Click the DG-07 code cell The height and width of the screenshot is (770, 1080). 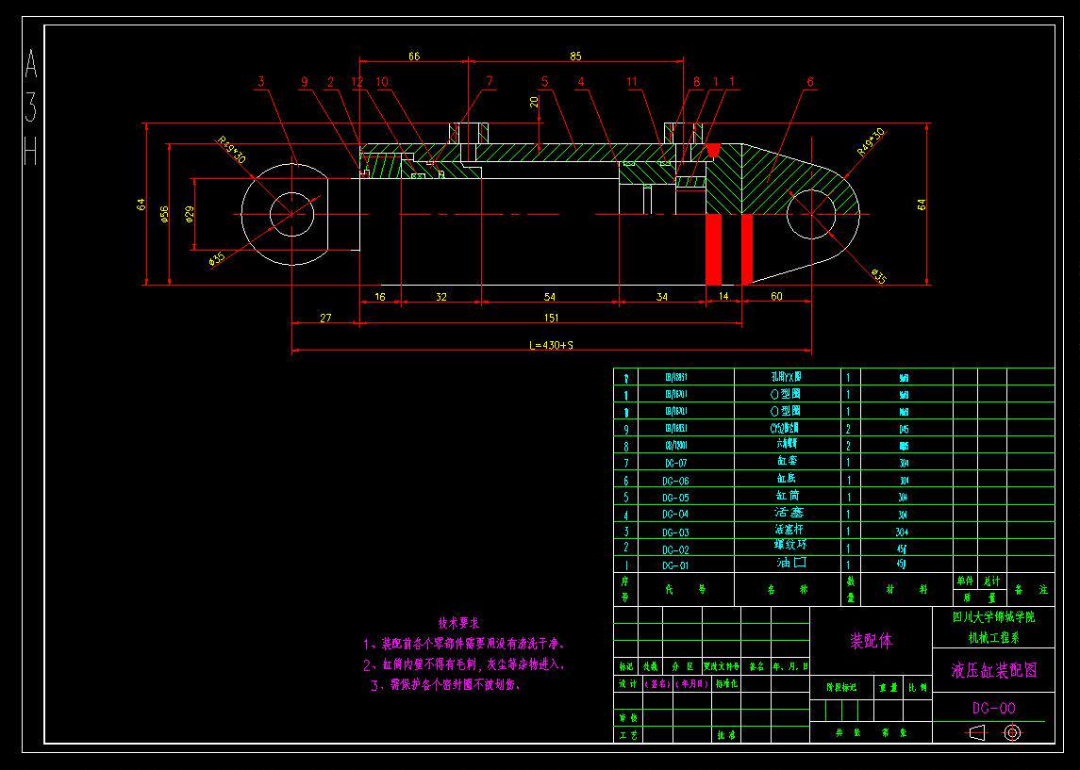click(675, 463)
